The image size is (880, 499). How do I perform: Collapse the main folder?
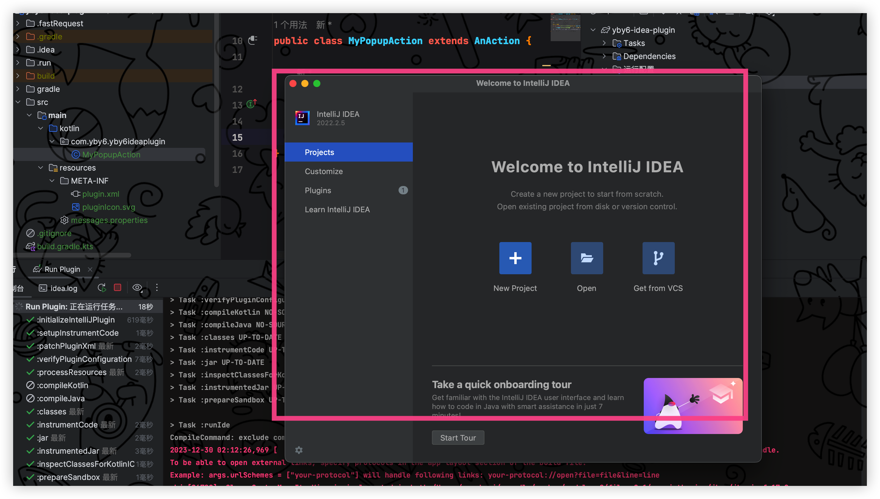point(29,115)
